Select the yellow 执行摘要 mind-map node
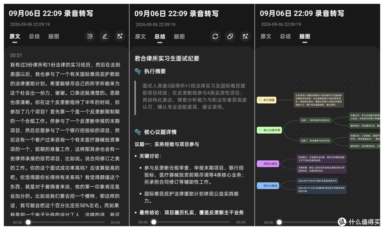The image size is (384, 230). click(x=267, y=100)
